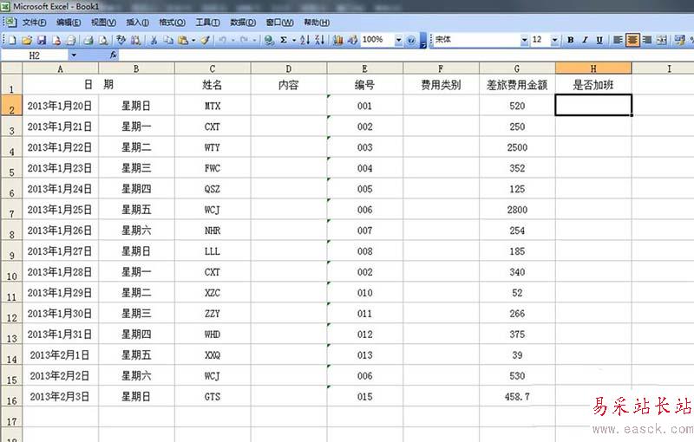The width and height of the screenshot is (694, 442).
Task: Open the zoom 100% dropdown arrow
Action: (x=398, y=40)
